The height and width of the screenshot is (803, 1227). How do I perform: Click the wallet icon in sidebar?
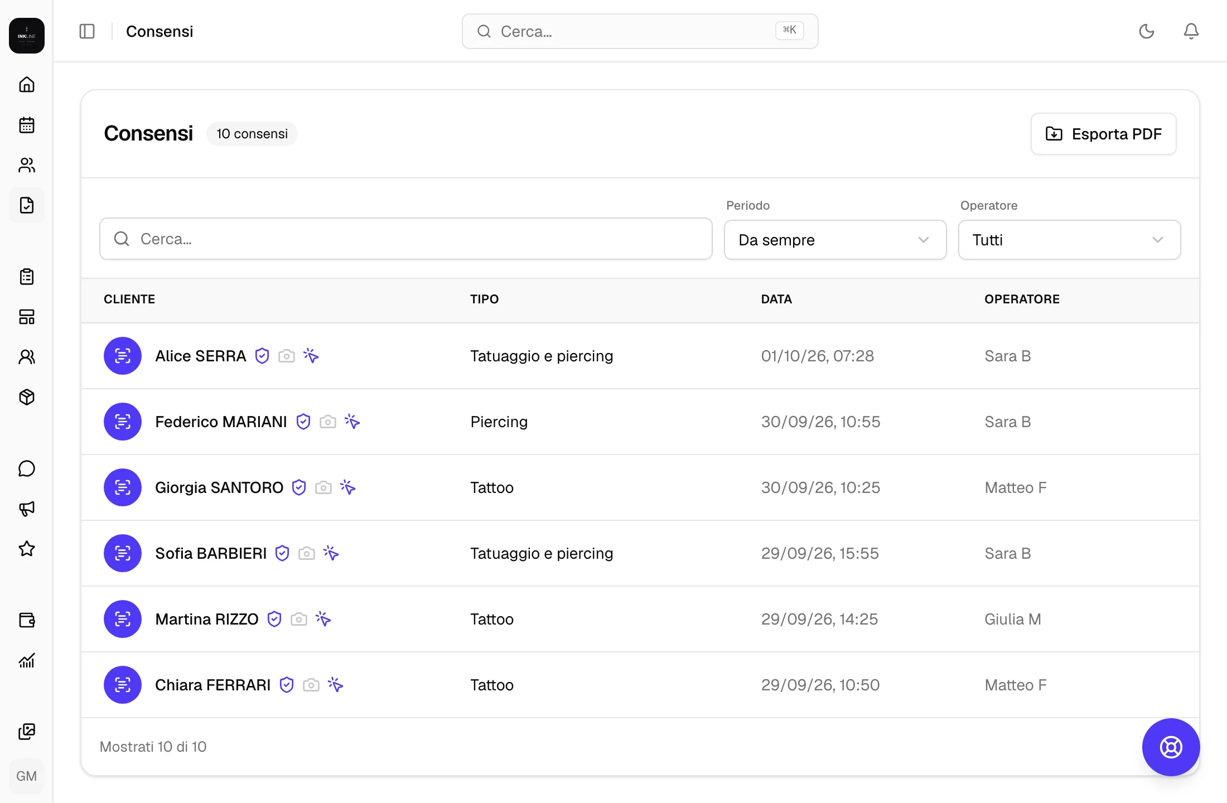(x=27, y=620)
